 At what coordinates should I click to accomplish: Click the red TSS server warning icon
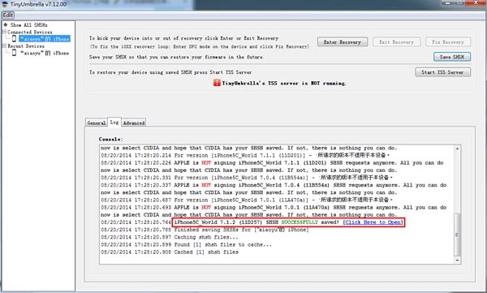(x=217, y=83)
